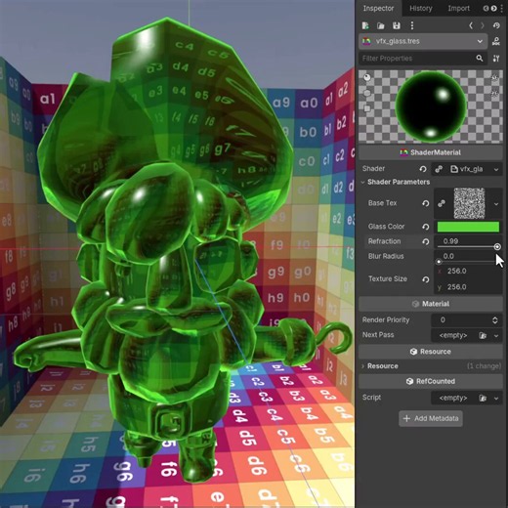Open the Next Pass dropdown arrow
Image resolution: width=508 pixels, height=508 pixels.
pyautogui.click(x=496, y=335)
